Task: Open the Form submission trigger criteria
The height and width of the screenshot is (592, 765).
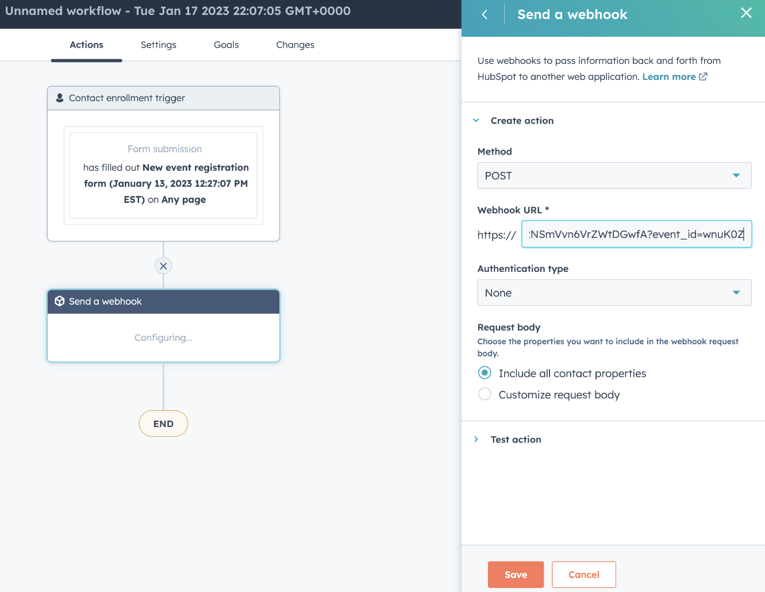Action: [x=163, y=175]
